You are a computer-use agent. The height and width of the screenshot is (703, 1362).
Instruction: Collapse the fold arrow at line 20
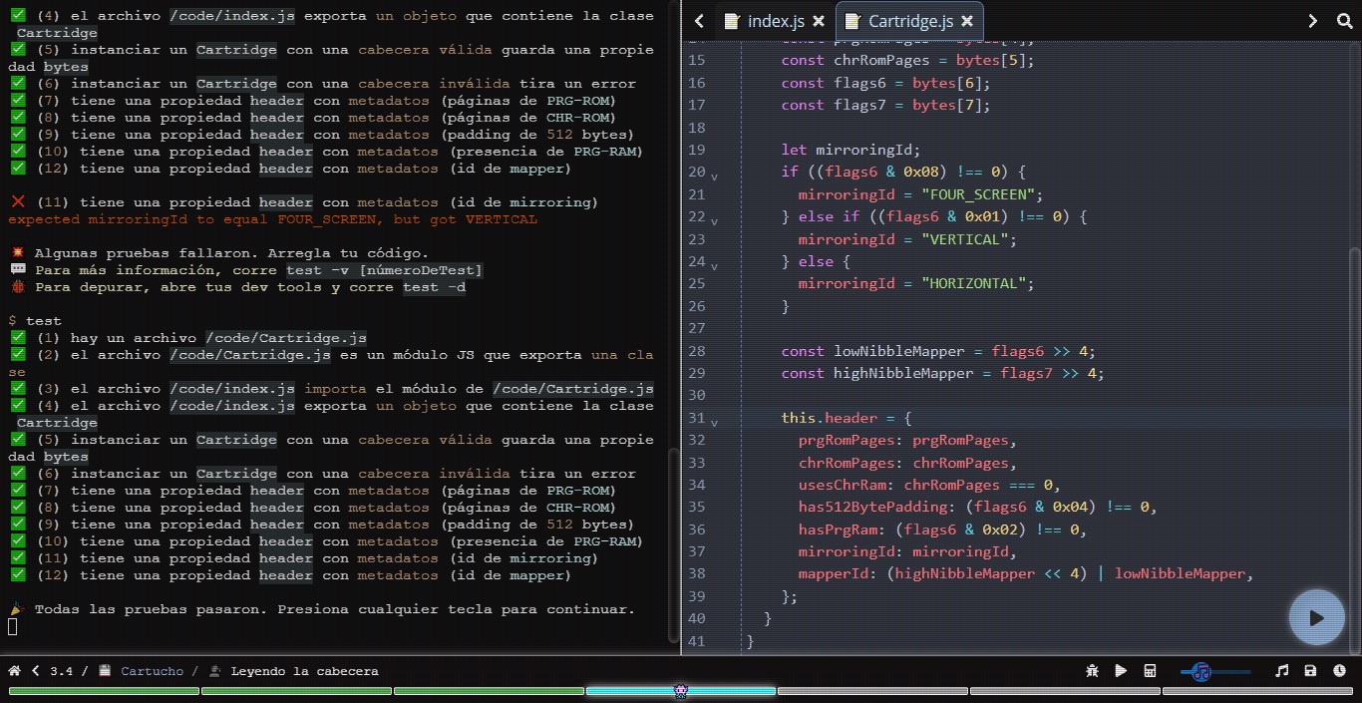pos(714,176)
